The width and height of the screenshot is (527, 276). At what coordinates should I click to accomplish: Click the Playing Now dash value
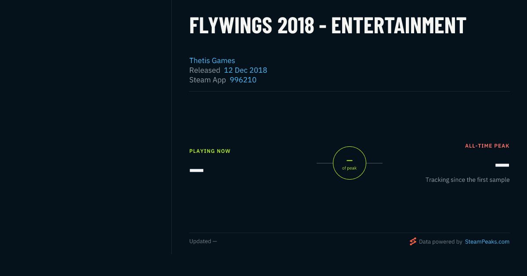(196, 170)
